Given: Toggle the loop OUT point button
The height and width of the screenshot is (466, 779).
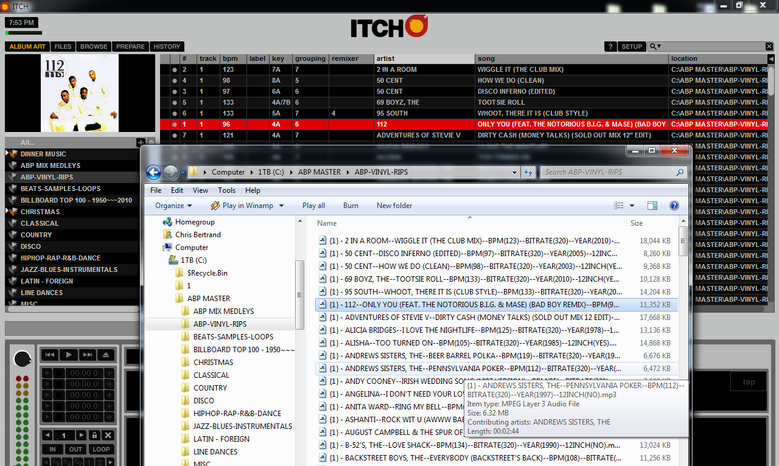Looking at the screenshot, I should point(75,450).
